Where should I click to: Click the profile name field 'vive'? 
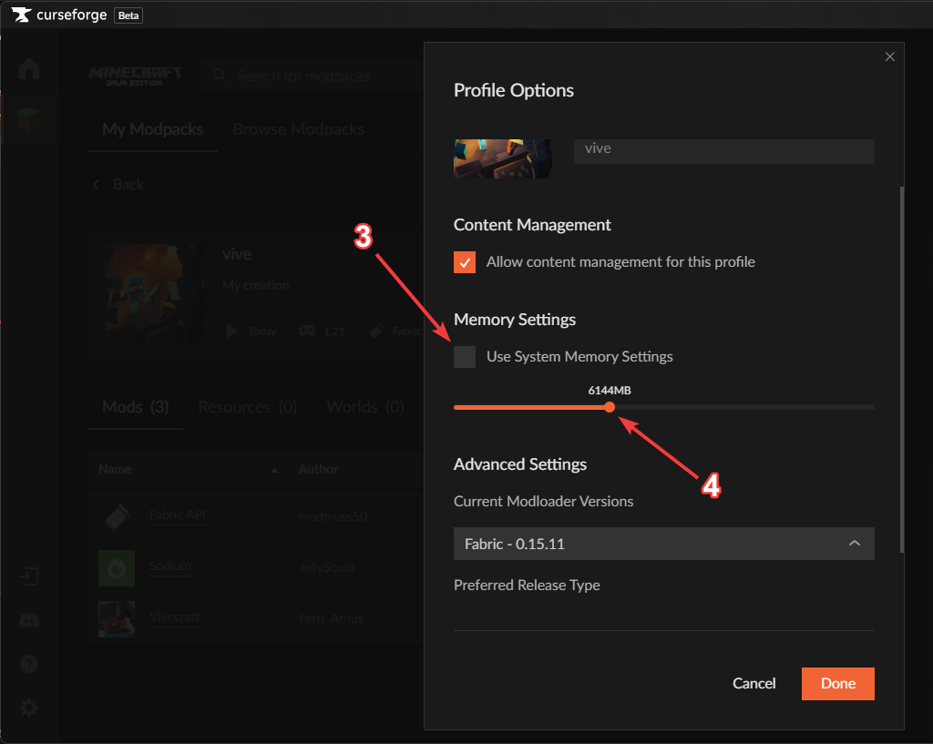click(x=724, y=151)
